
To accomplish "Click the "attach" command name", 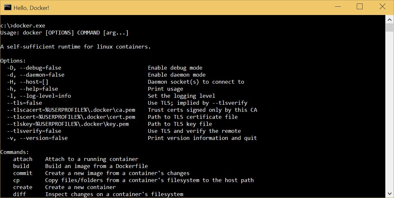I will tap(23, 159).
